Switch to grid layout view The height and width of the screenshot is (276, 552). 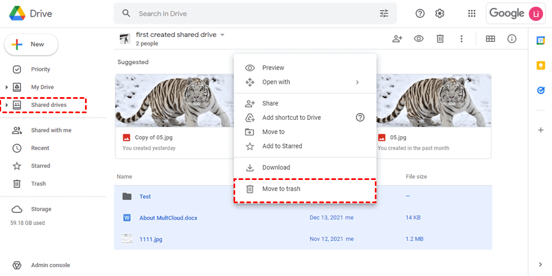490,39
